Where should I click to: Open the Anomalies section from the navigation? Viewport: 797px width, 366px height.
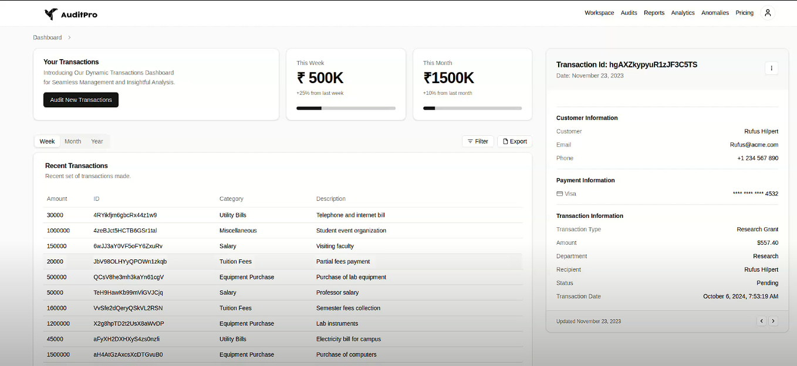[715, 12]
